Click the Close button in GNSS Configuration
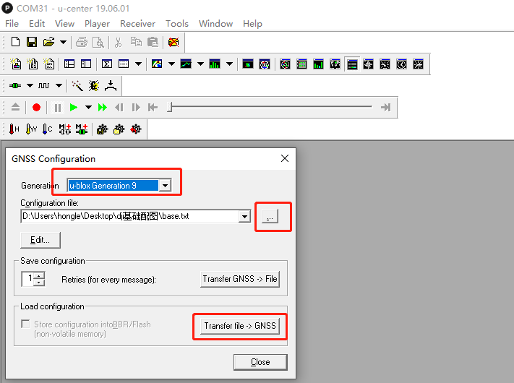Viewport: 514px width, 383px height. pyautogui.click(x=260, y=362)
